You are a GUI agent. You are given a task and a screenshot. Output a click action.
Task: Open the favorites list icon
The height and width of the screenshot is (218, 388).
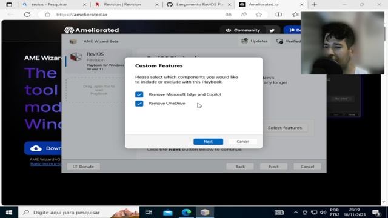click(295, 15)
